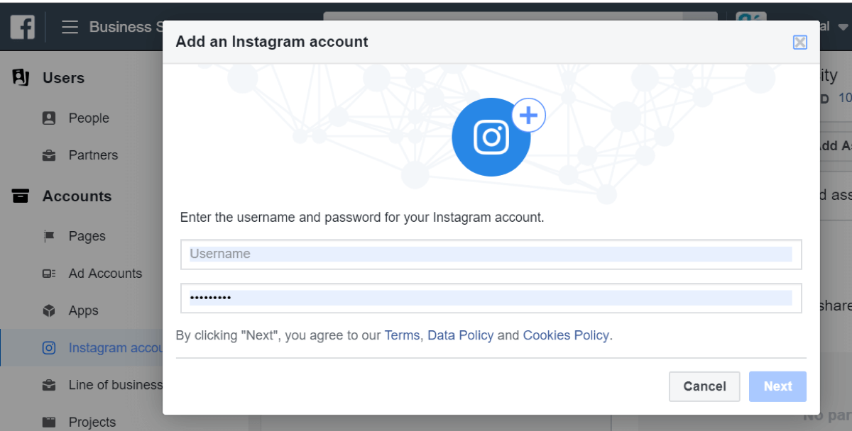
Task: Select the Apps cube icon
Action: pos(49,311)
